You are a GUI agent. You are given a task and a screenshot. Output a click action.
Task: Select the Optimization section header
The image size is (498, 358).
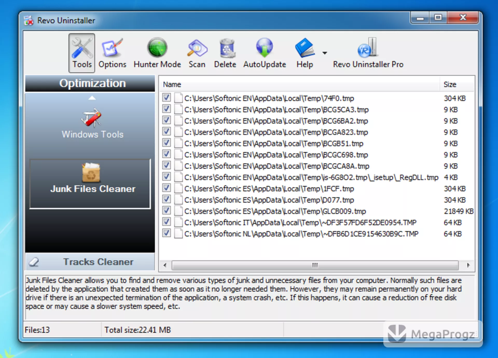coord(90,83)
